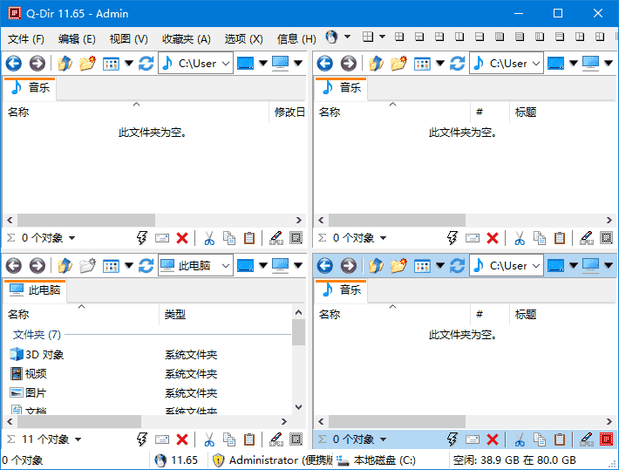619x470 pixels.
Task: Expand the '11 个对象' status dropdown
Action: coord(78,439)
